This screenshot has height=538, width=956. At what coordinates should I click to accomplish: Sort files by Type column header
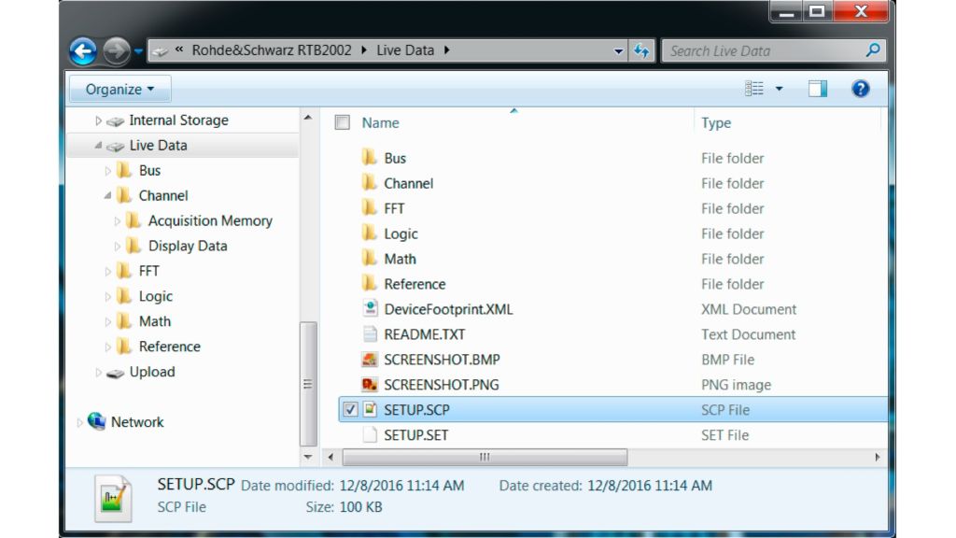pos(716,122)
